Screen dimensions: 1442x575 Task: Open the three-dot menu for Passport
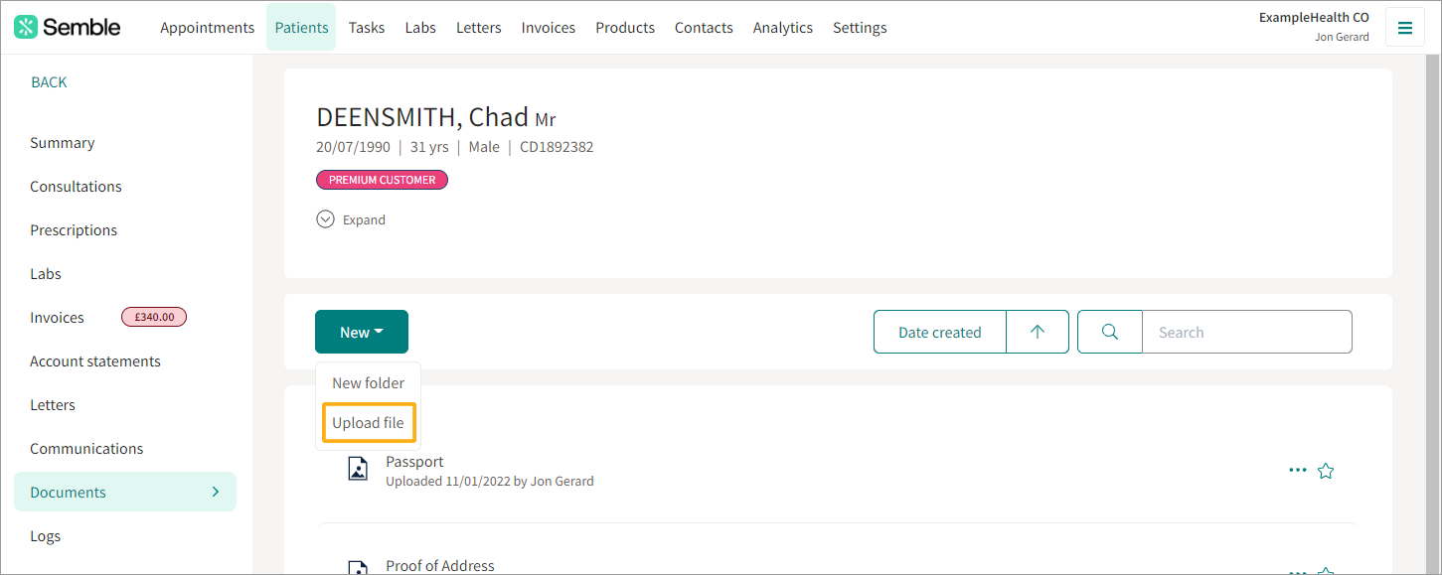(x=1297, y=470)
